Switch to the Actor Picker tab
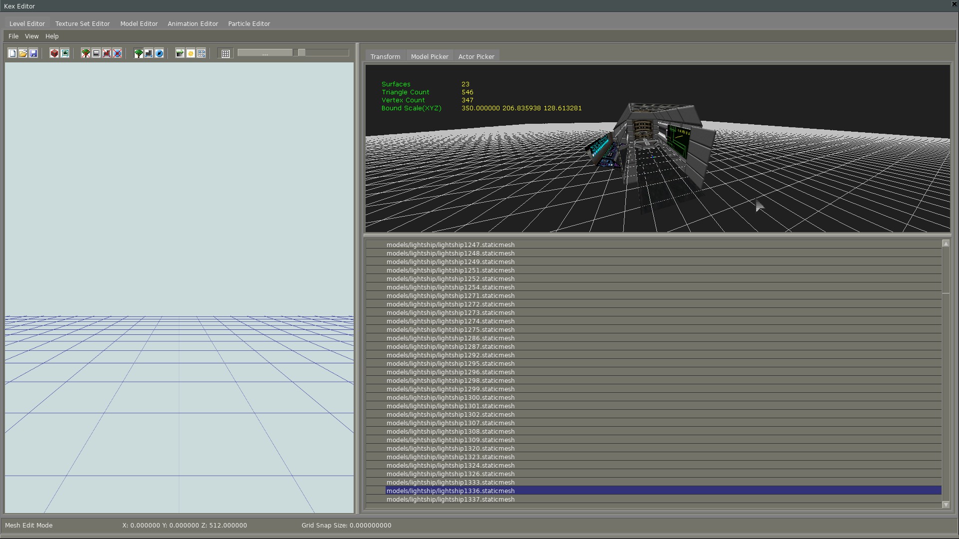Image resolution: width=959 pixels, height=539 pixels. (476, 57)
